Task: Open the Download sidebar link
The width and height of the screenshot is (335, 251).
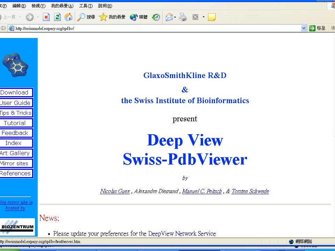Action: (x=16, y=92)
